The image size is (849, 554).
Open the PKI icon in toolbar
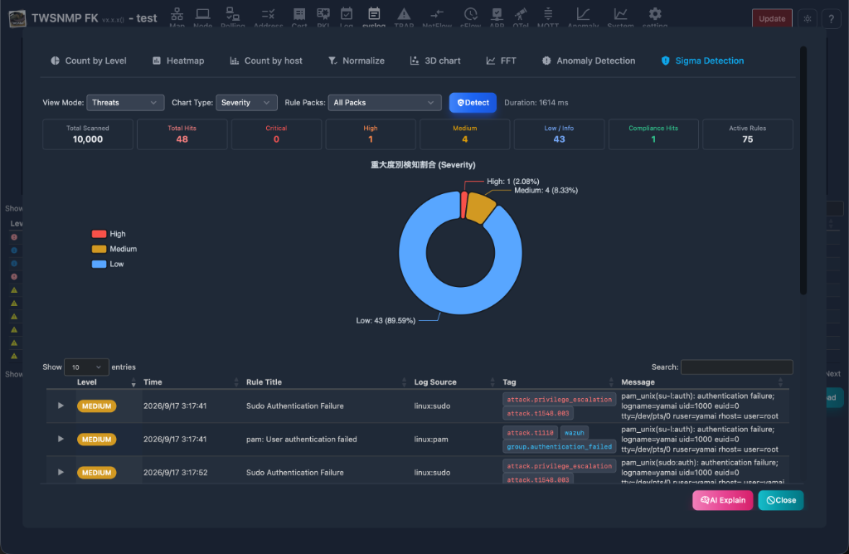coord(323,17)
